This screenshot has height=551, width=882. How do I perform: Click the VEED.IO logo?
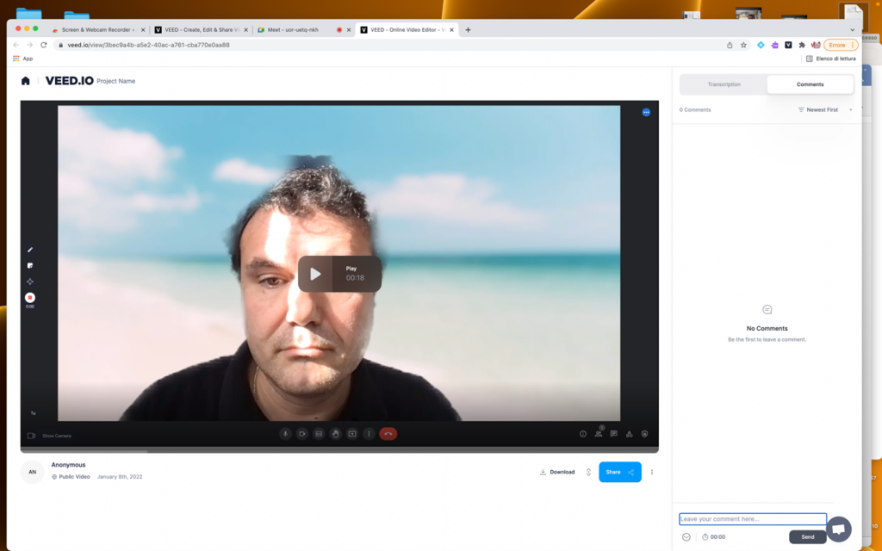pos(69,81)
